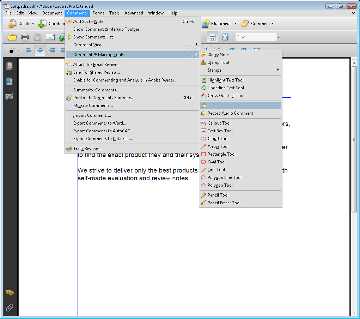Screen dimensions: 360x319
Task: Choose Stamp Tool in the submenu
Action: [x=240, y=62]
